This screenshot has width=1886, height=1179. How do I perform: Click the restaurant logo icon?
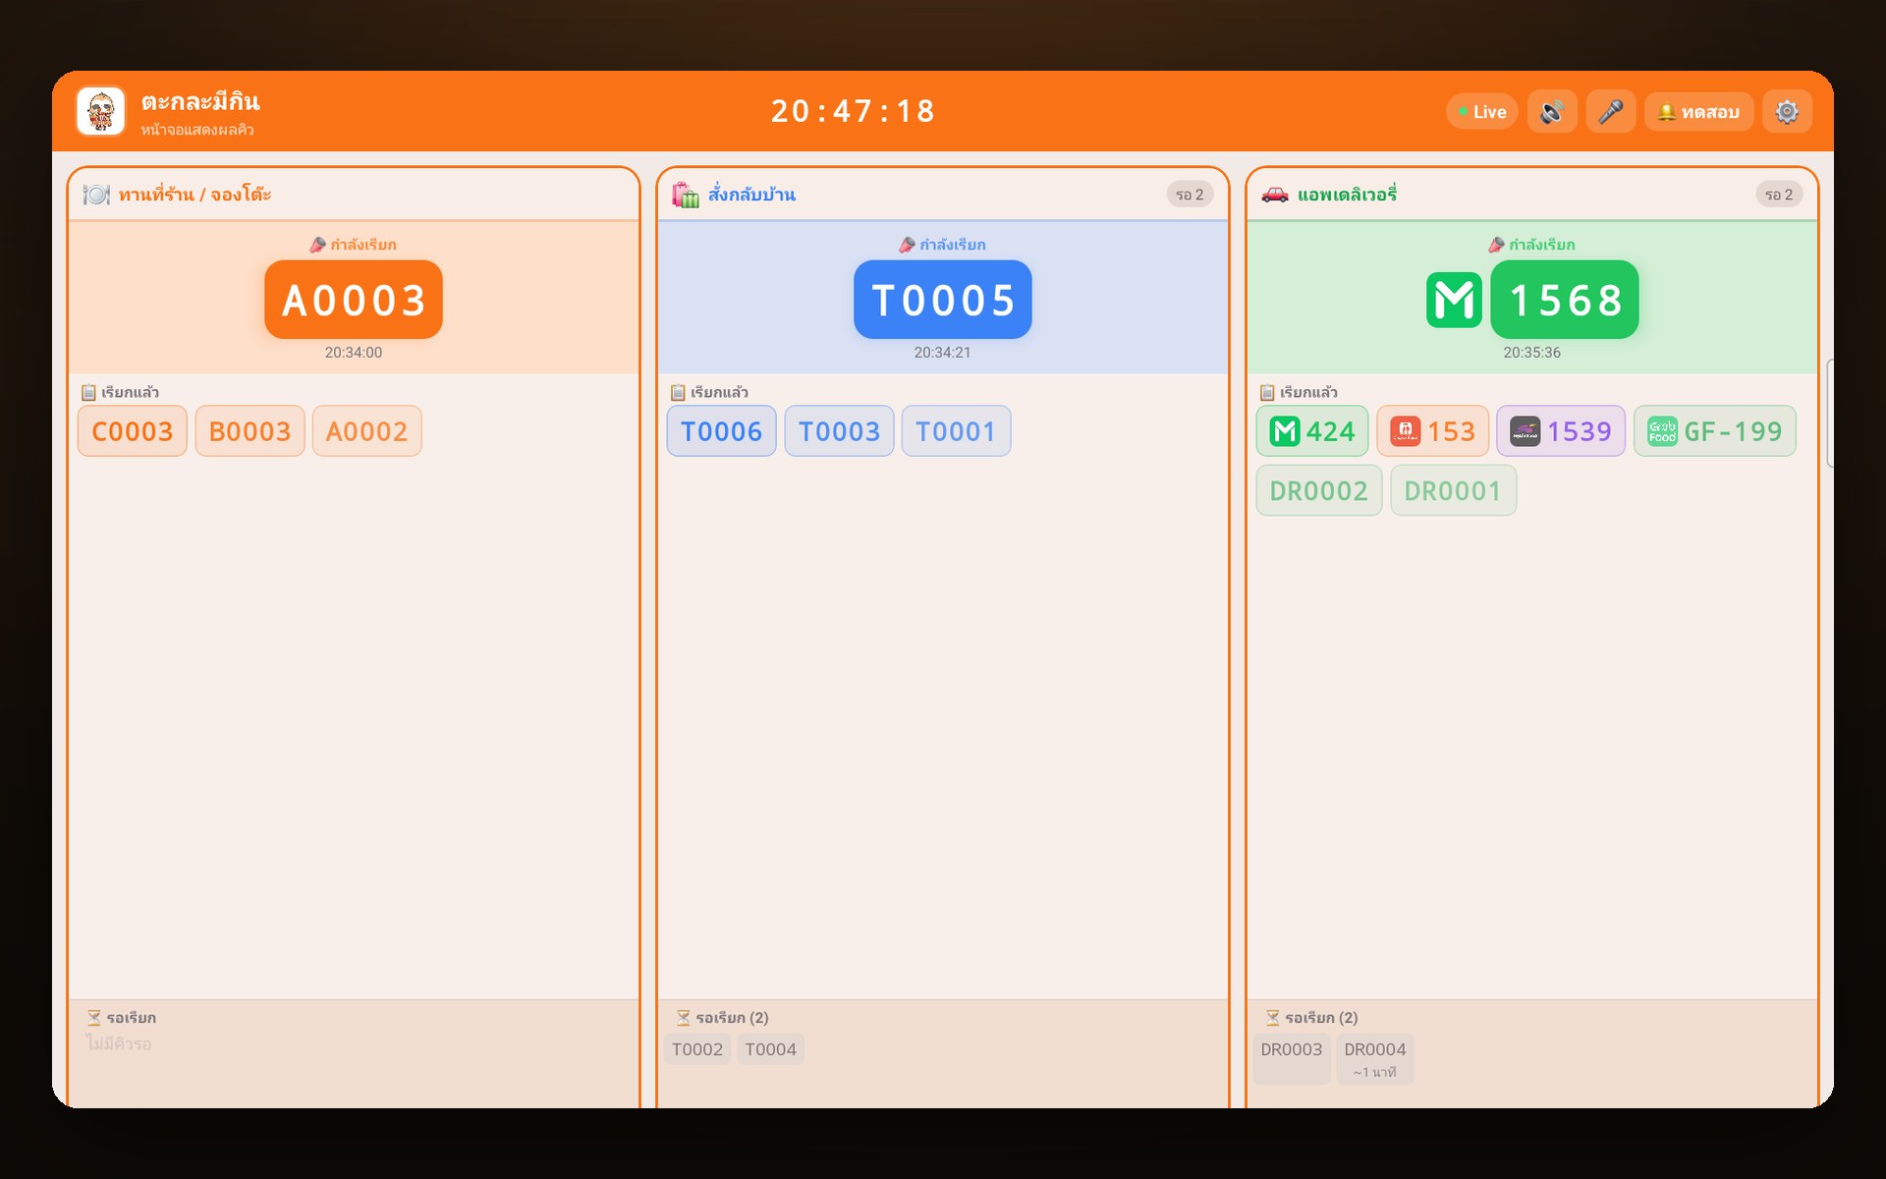(101, 111)
